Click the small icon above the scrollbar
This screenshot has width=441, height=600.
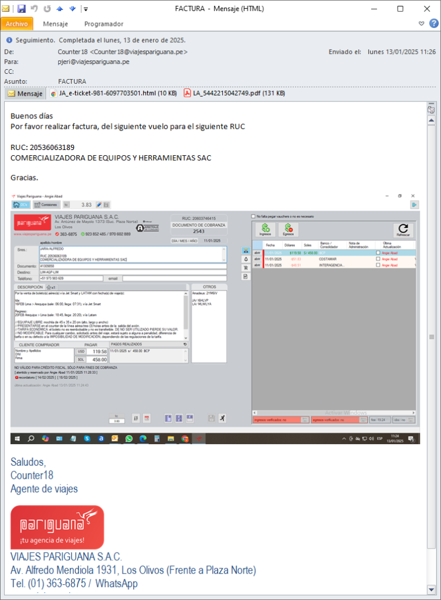click(431, 110)
